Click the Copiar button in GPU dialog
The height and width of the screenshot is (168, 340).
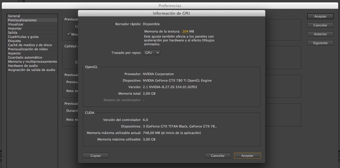(96, 156)
